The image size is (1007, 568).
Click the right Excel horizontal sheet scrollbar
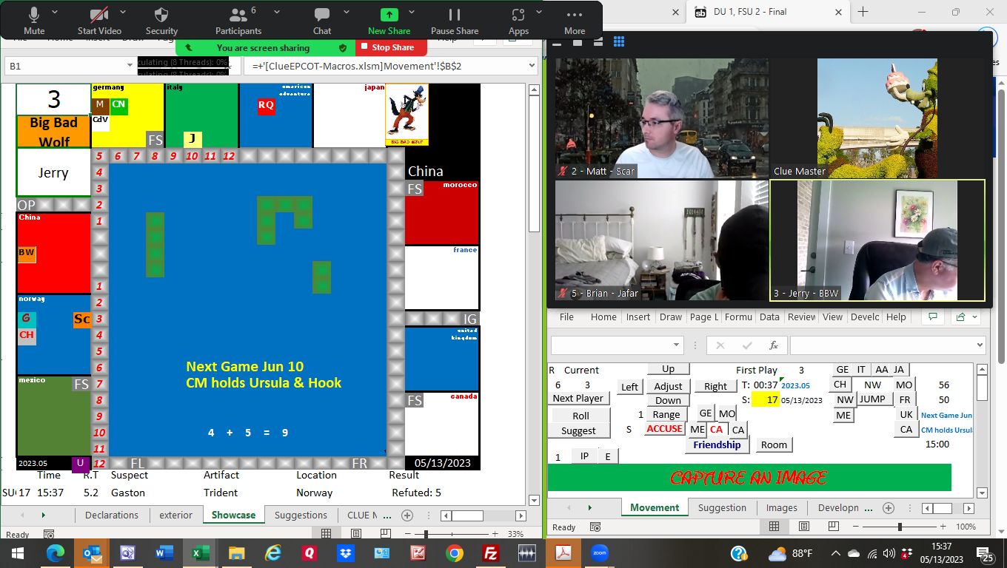pos(943,508)
